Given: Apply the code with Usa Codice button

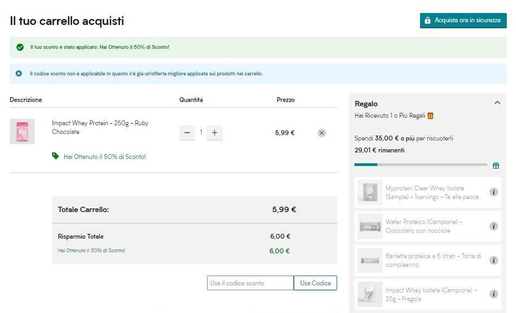Looking at the screenshot, I should point(315,283).
